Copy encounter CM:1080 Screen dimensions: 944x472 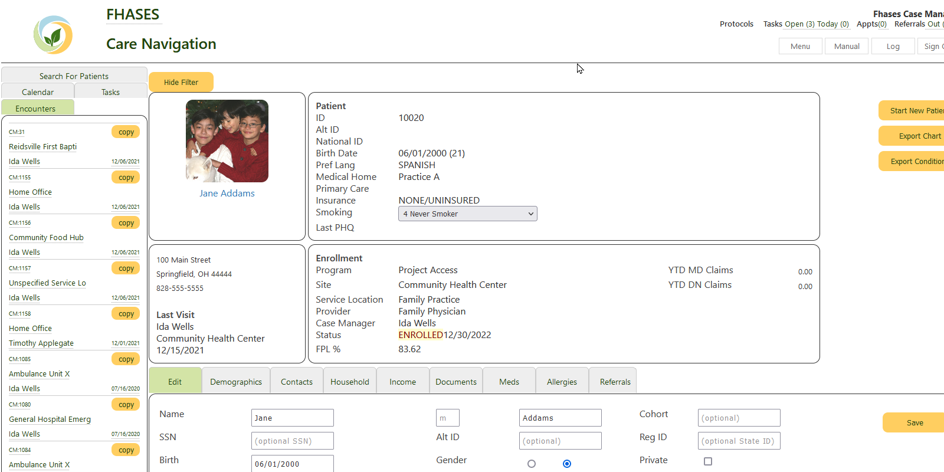click(x=126, y=404)
